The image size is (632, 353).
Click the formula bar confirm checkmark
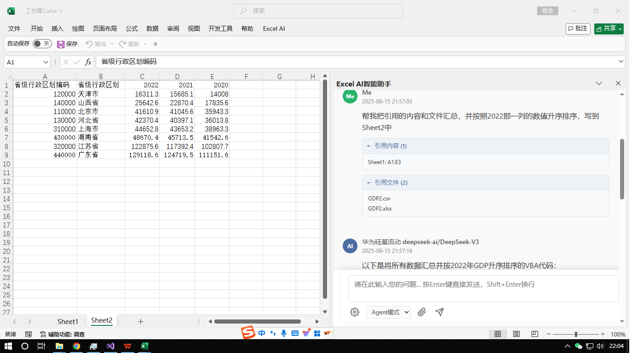pyautogui.click(x=77, y=62)
